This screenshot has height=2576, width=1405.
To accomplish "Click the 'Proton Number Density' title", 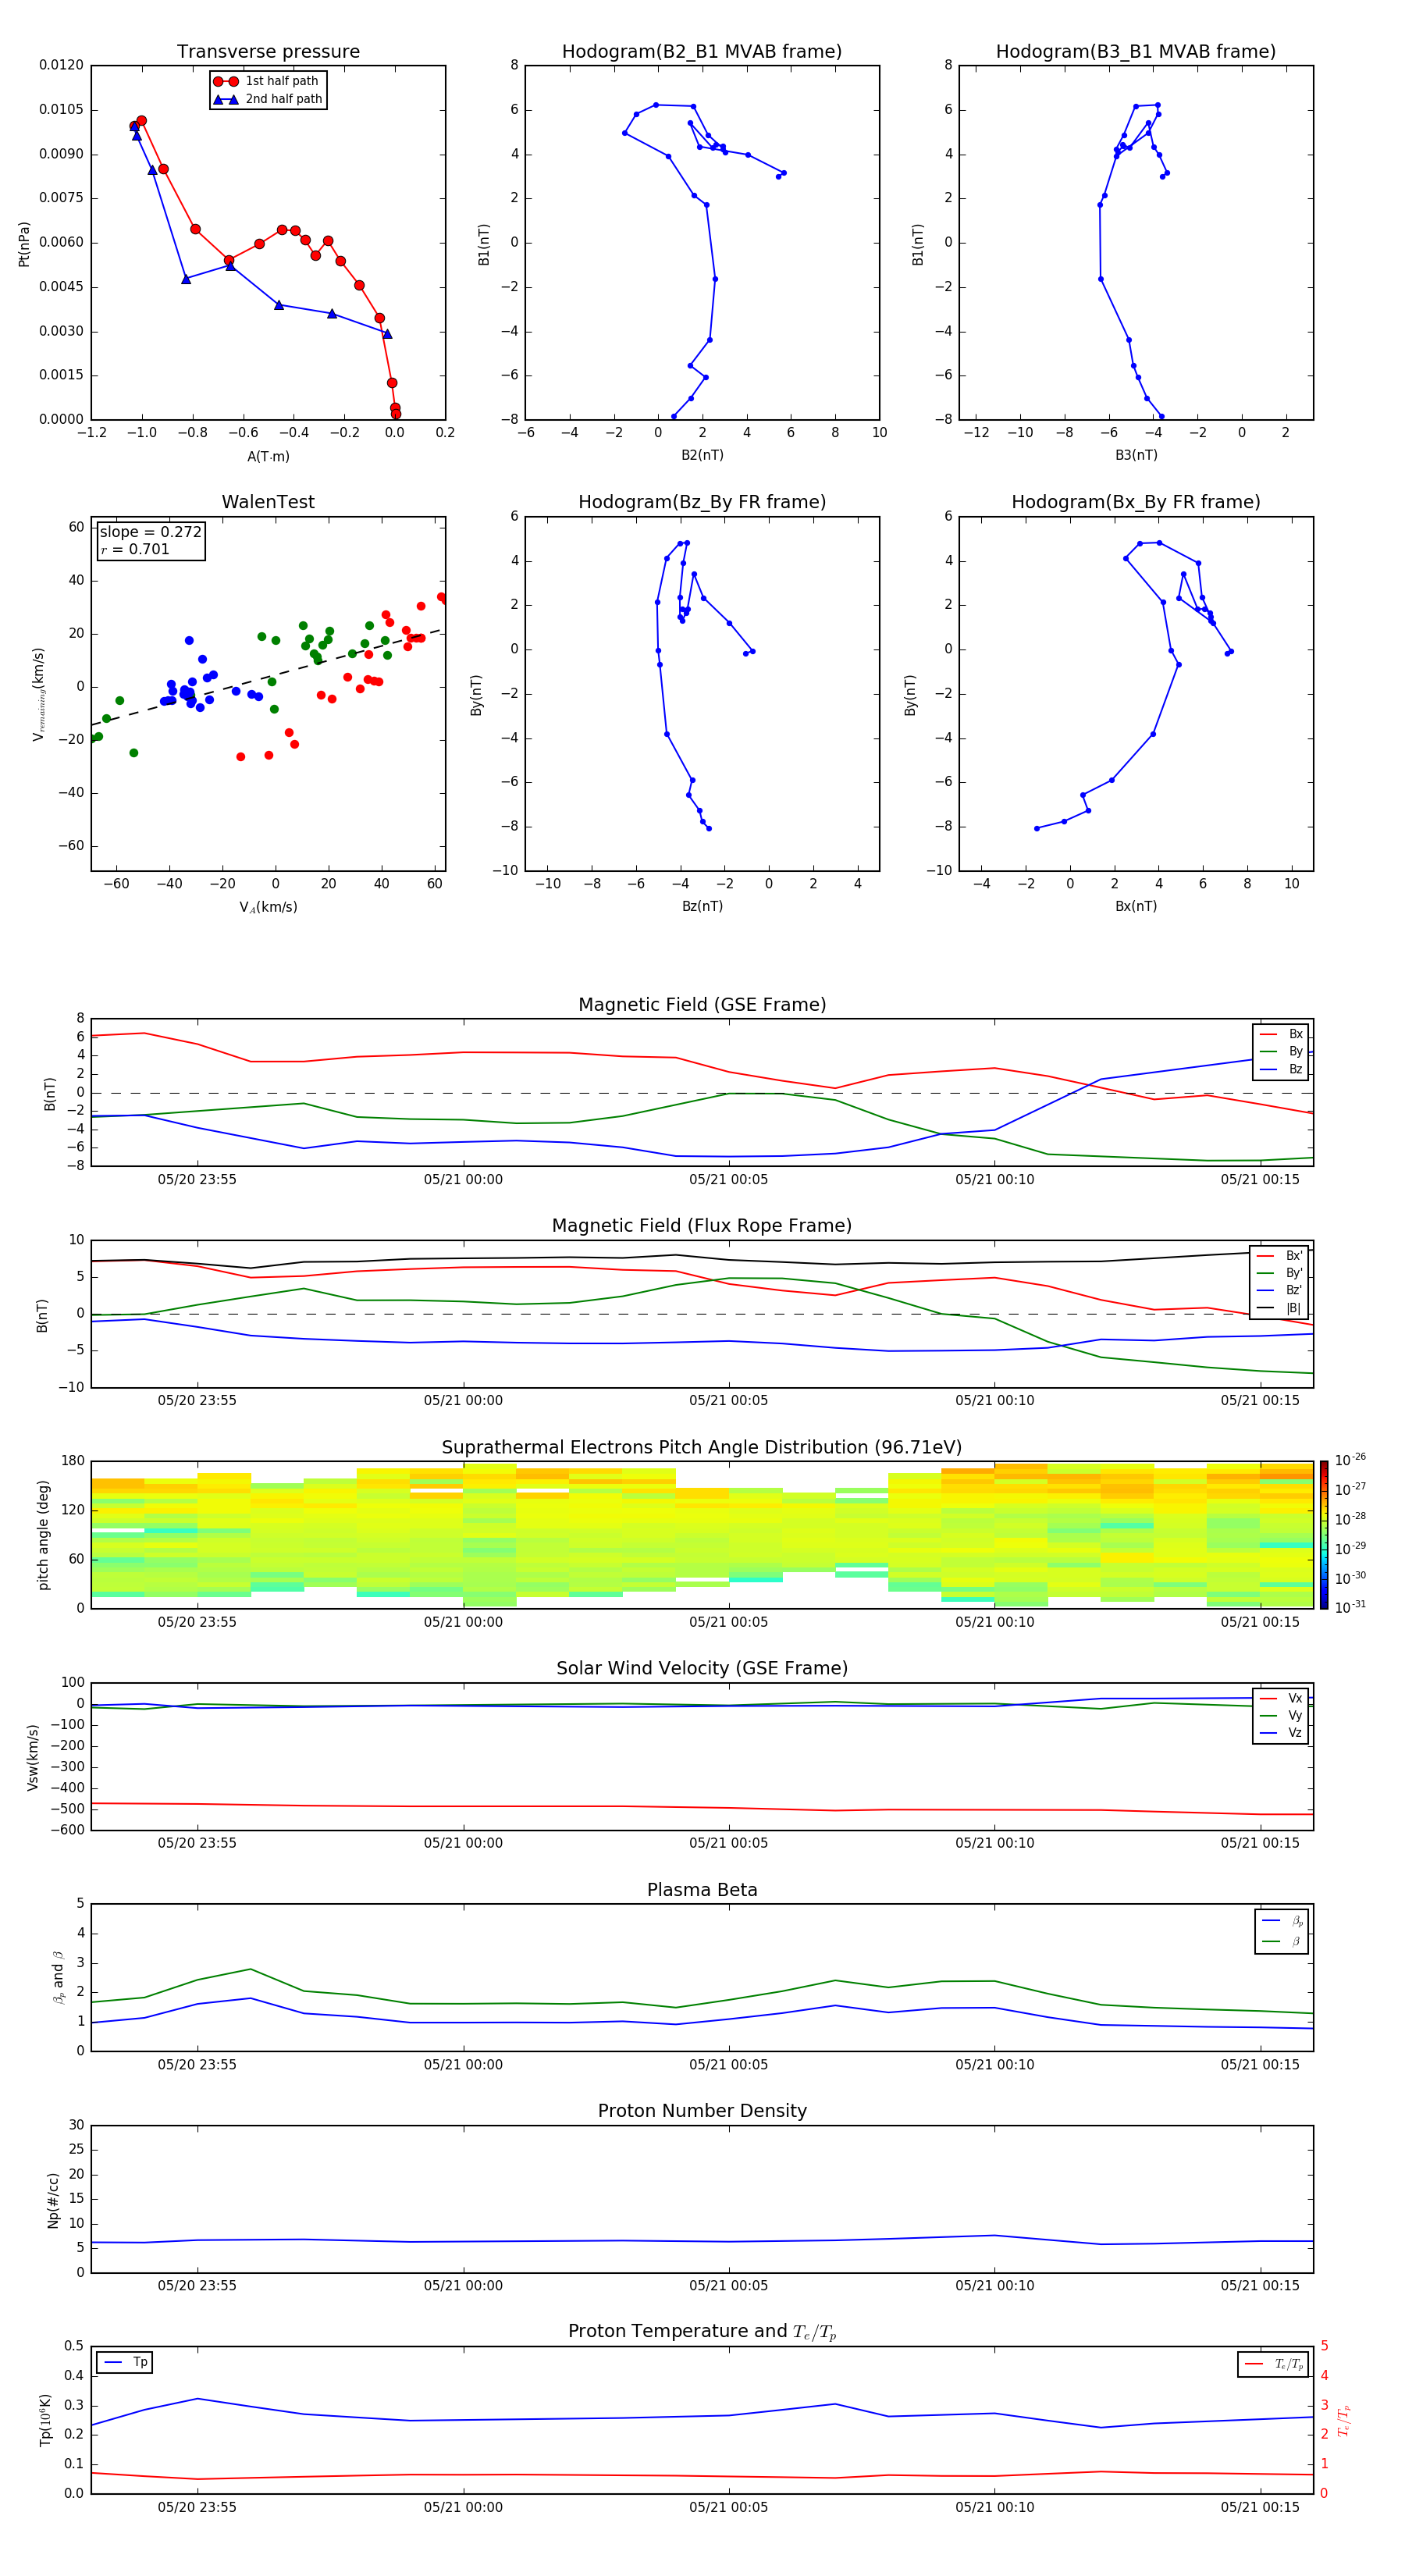I will click(702, 2112).
